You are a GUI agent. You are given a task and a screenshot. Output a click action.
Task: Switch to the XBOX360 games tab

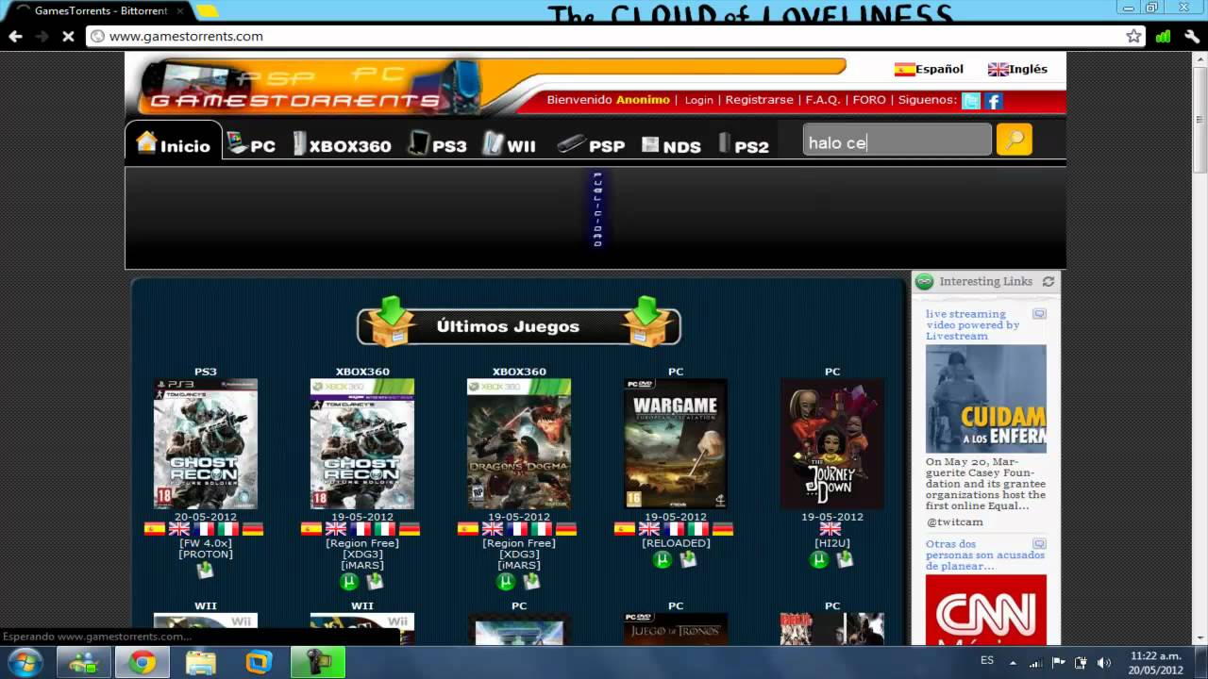point(342,145)
